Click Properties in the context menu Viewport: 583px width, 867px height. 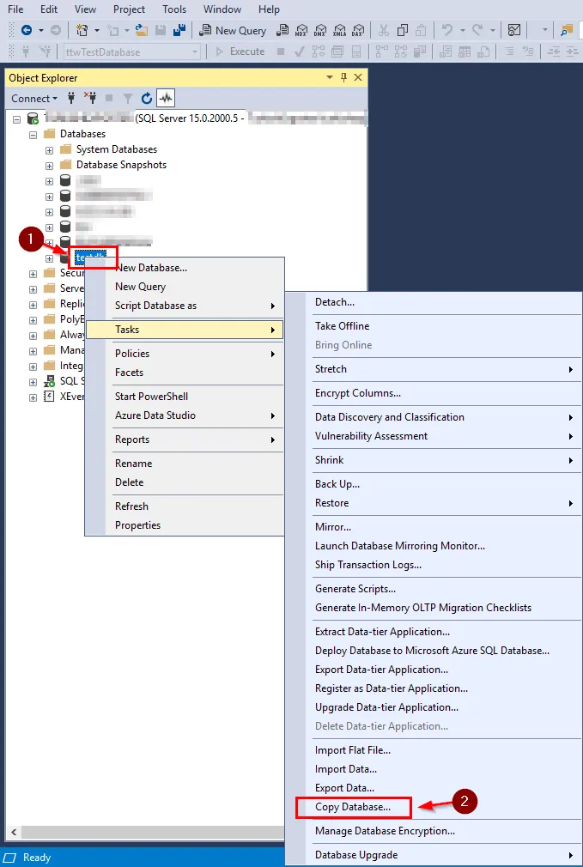(x=138, y=525)
